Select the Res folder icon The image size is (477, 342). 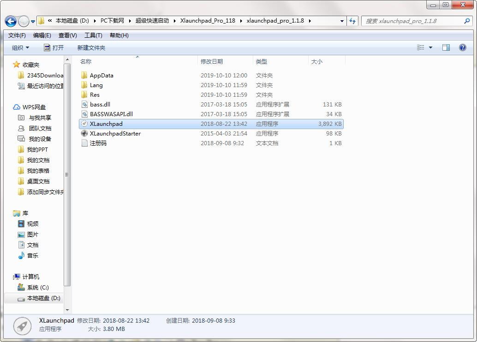click(x=84, y=95)
